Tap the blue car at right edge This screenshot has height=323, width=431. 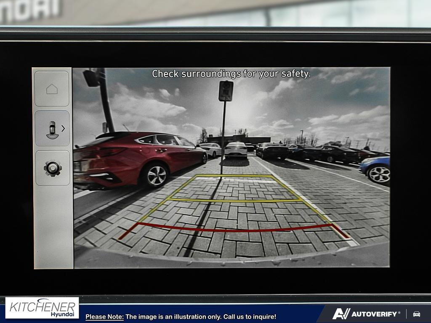point(375,168)
